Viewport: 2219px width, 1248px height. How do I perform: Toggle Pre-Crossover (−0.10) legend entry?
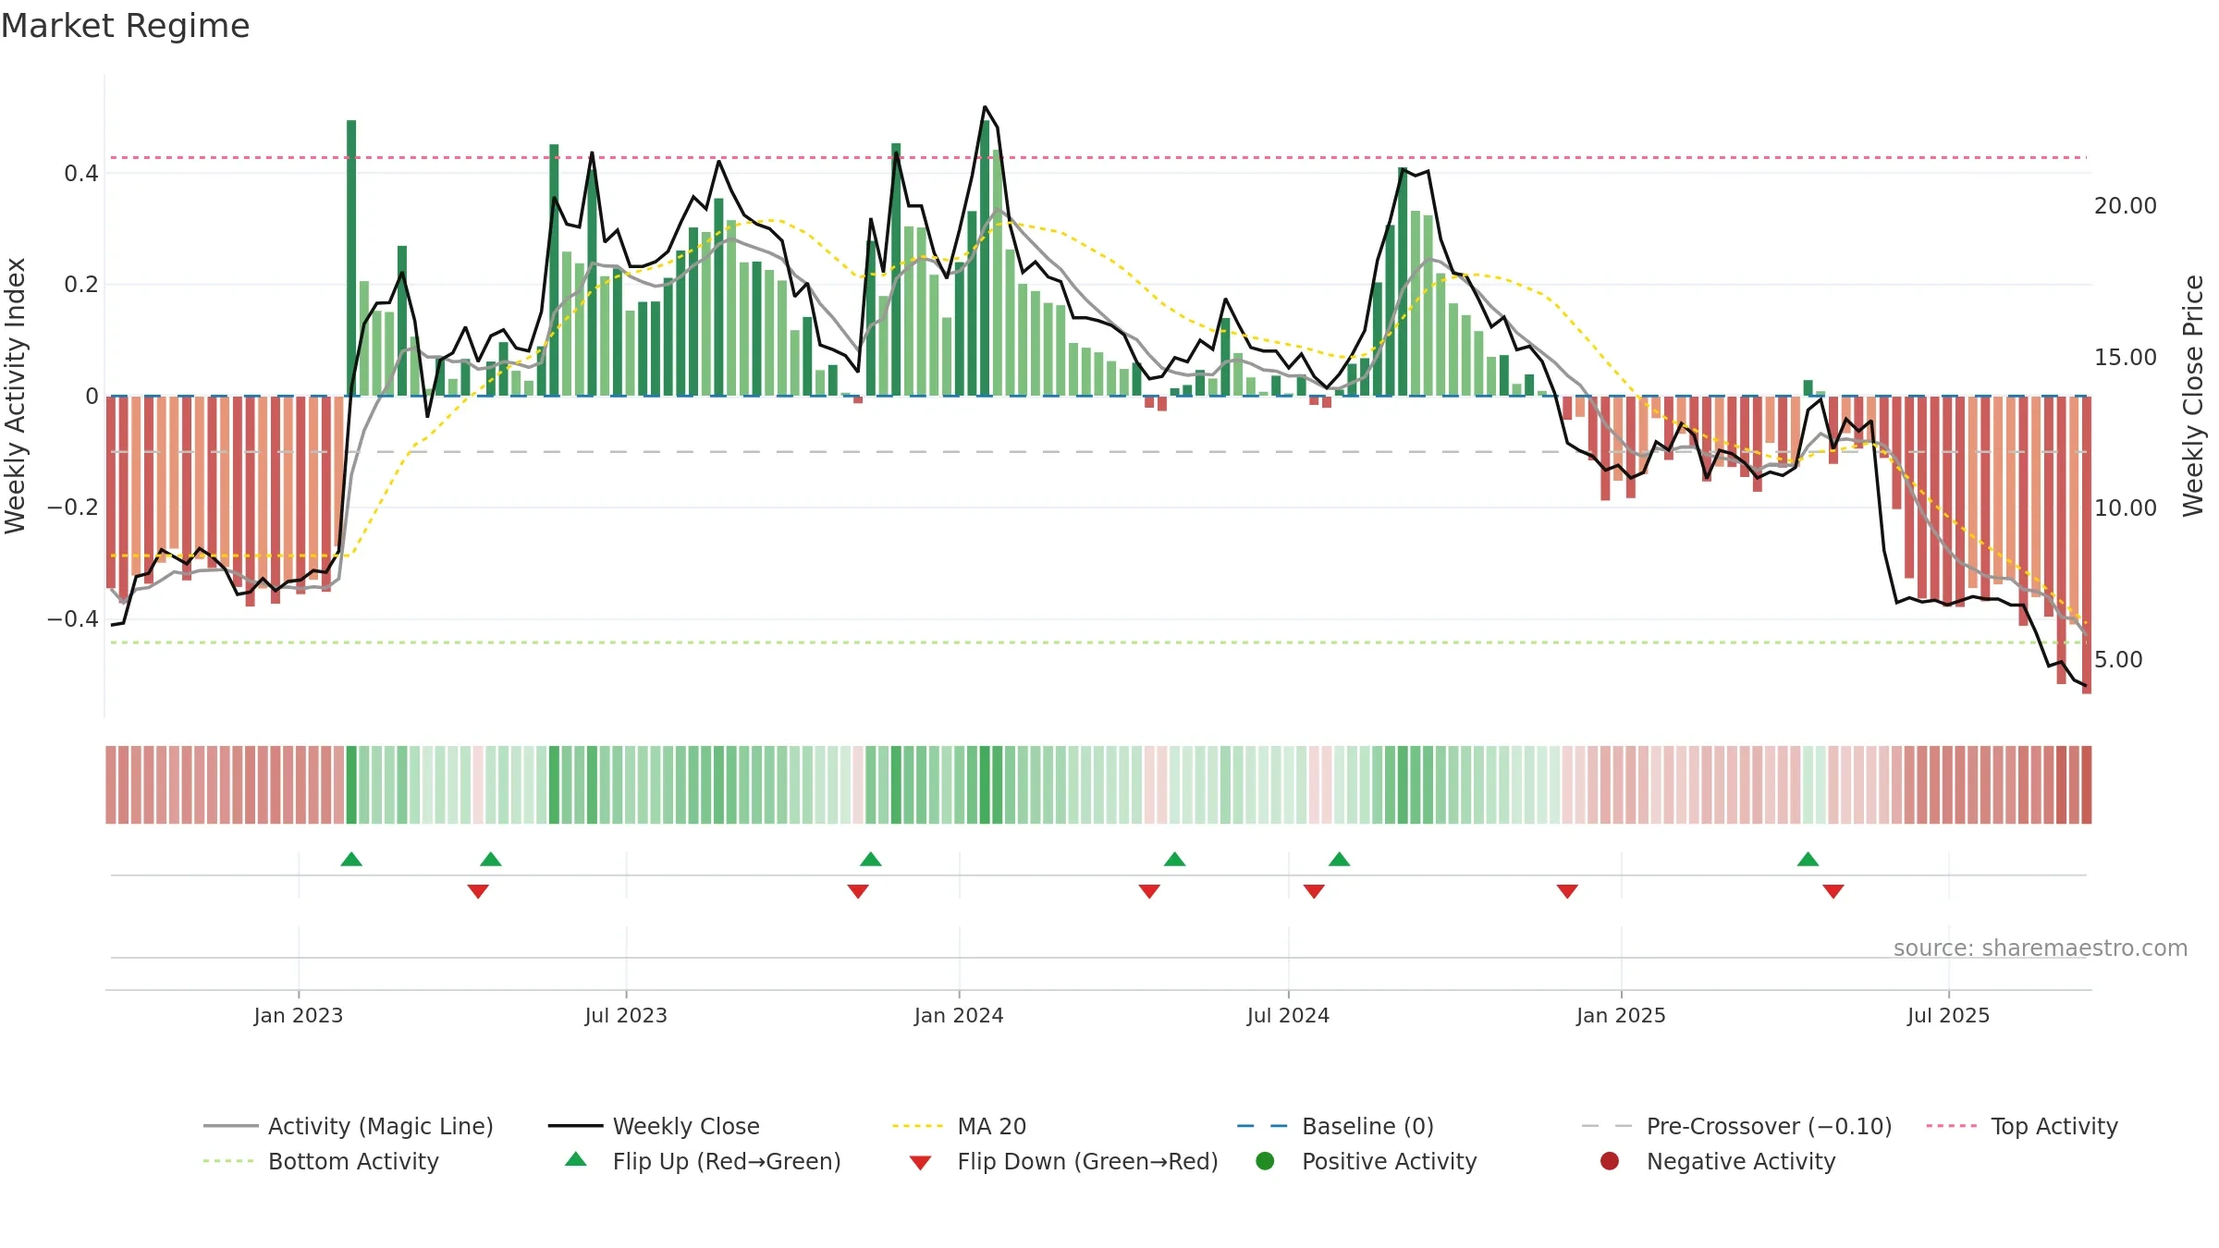pyautogui.click(x=1736, y=1126)
